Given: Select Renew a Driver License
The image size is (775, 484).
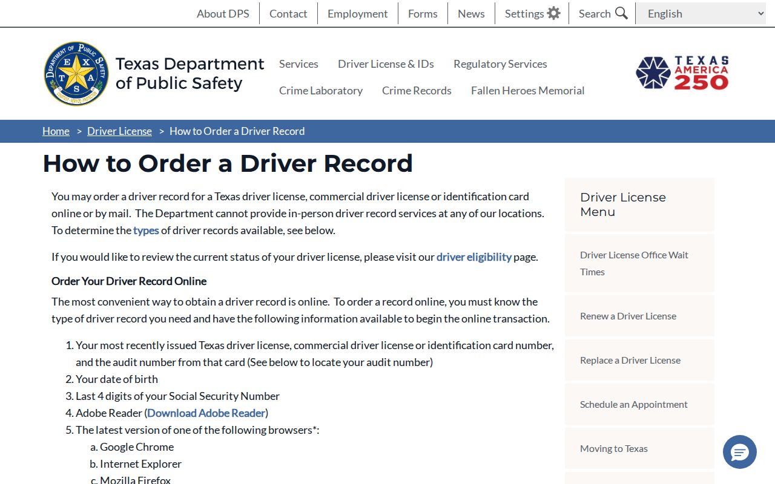Looking at the screenshot, I should [x=639, y=316].
